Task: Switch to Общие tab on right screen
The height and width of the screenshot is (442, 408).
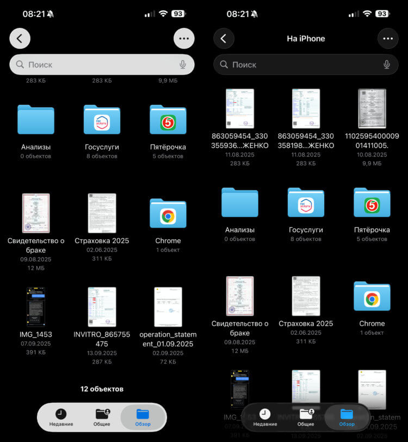Action: point(306,418)
